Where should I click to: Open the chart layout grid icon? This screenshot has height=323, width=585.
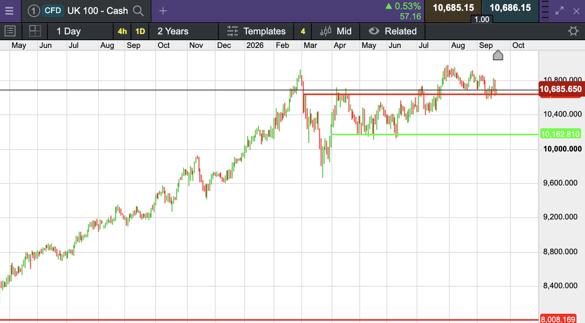click(35, 31)
